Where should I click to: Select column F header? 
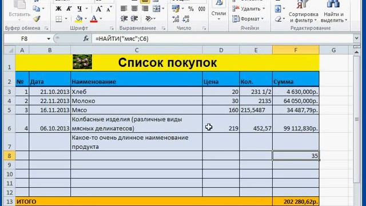[x=296, y=50]
